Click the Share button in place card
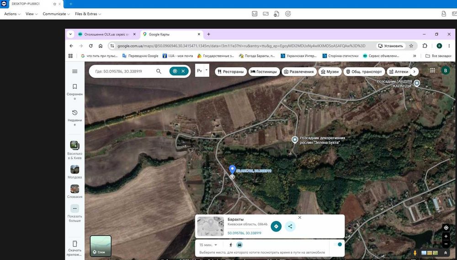The width and height of the screenshot is (457, 260). tap(290, 226)
